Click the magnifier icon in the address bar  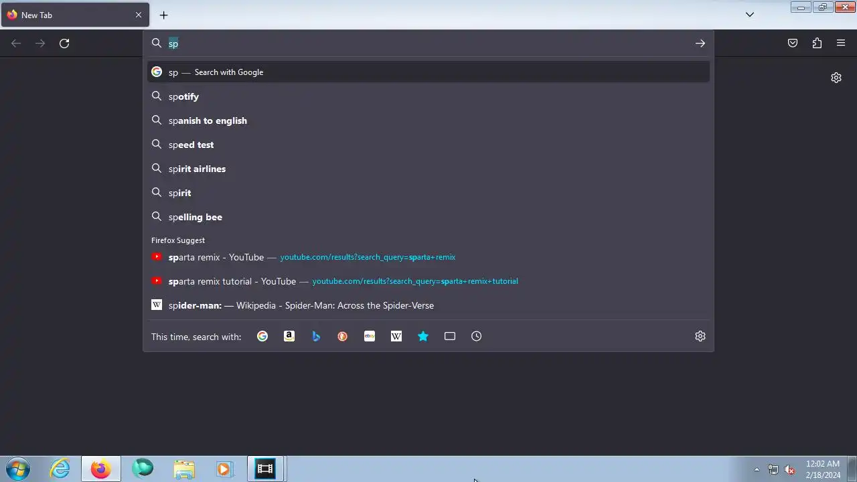click(157, 43)
